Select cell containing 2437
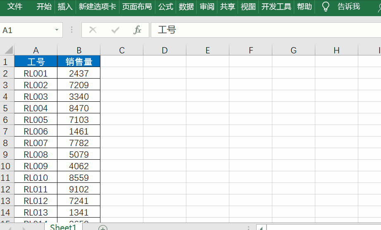The height and width of the screenshot is (230, 381). pyautogui.click(x=79, y=73)
